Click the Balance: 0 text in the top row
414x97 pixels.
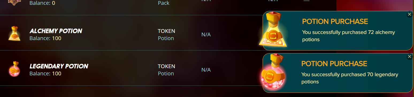[42, 3]
